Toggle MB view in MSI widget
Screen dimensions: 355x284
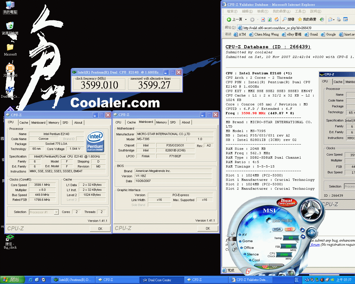290,229
